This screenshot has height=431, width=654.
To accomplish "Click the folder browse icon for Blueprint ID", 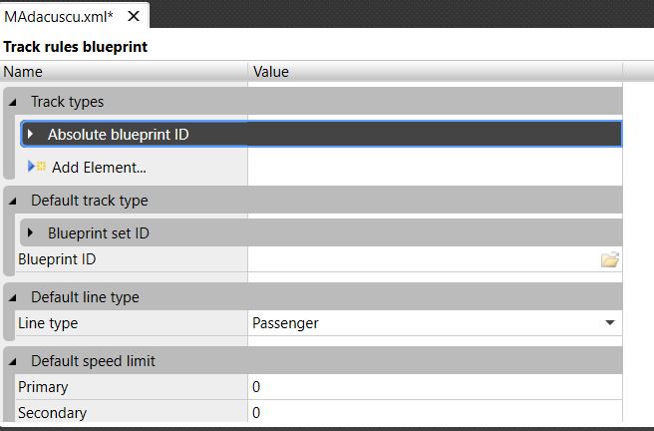I will click(x=609, y=259).
